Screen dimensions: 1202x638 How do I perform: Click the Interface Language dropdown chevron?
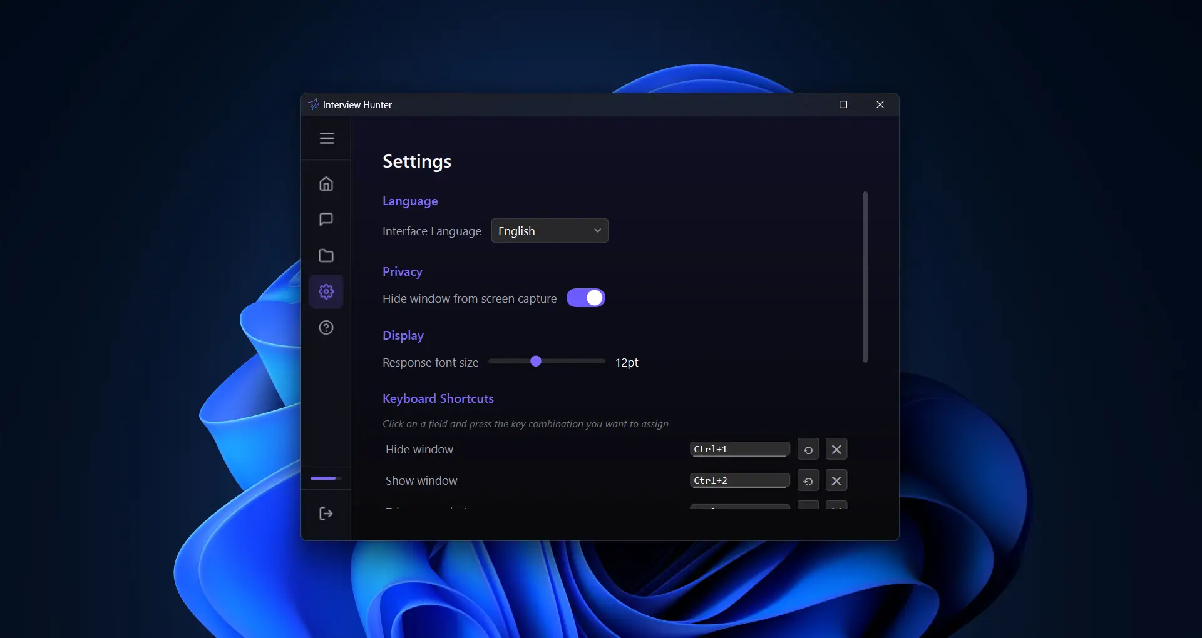597,230
